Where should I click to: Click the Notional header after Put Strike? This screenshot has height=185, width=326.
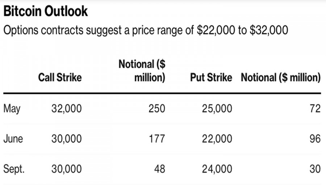pyautogui.click(x=281, y=77)
